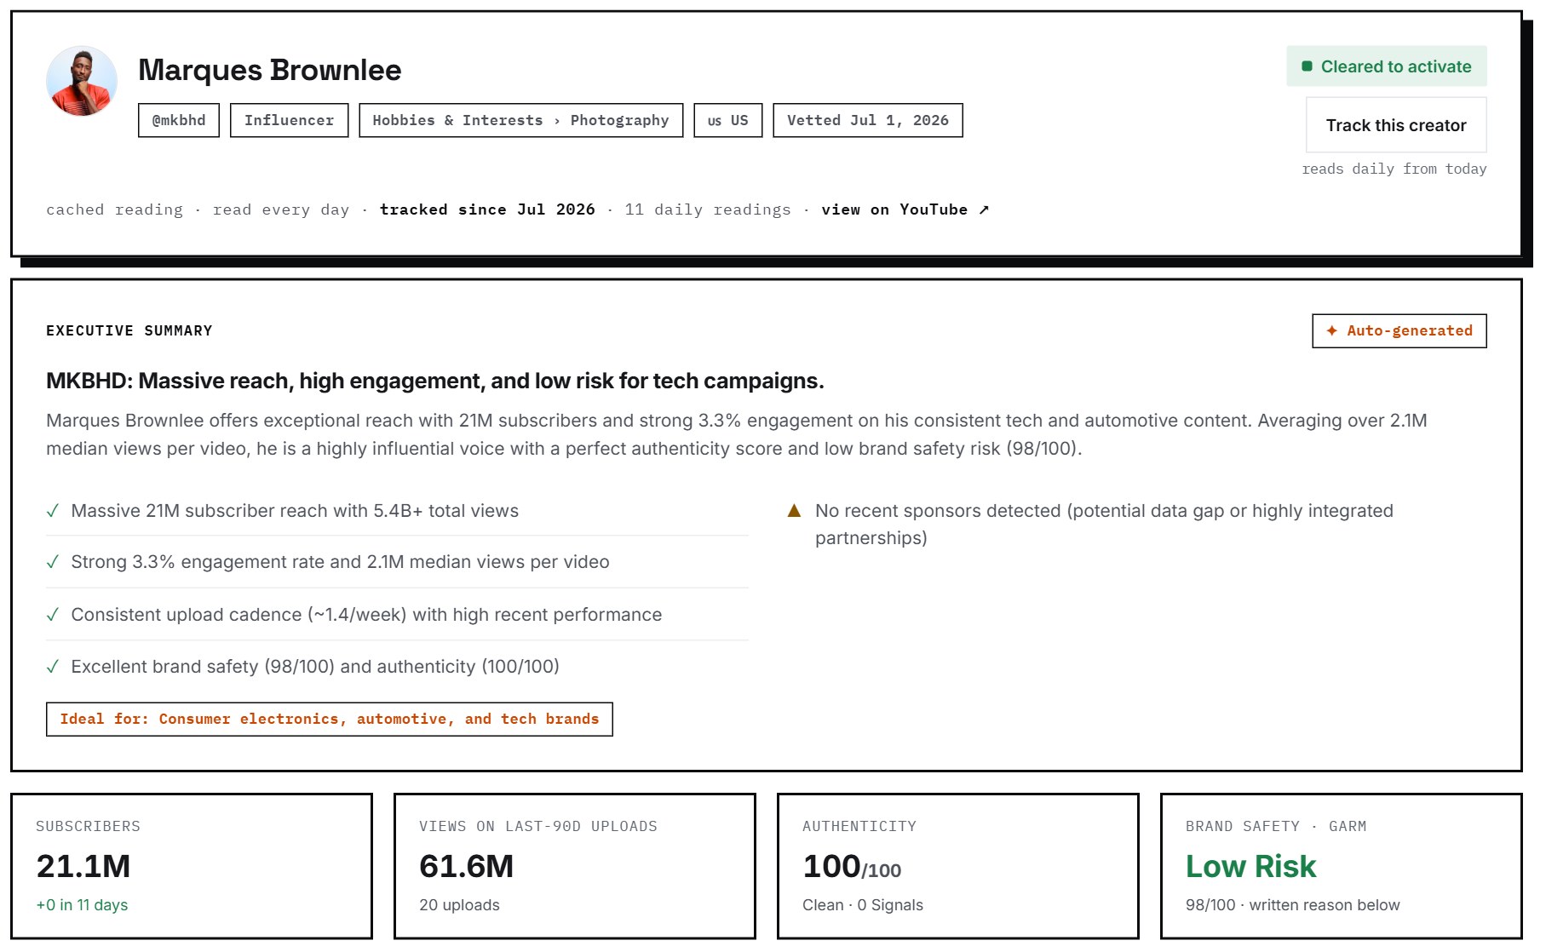Click the green Cleared to activate status dot
The image size is (1546, 952).
click(x=1307, y=66)
